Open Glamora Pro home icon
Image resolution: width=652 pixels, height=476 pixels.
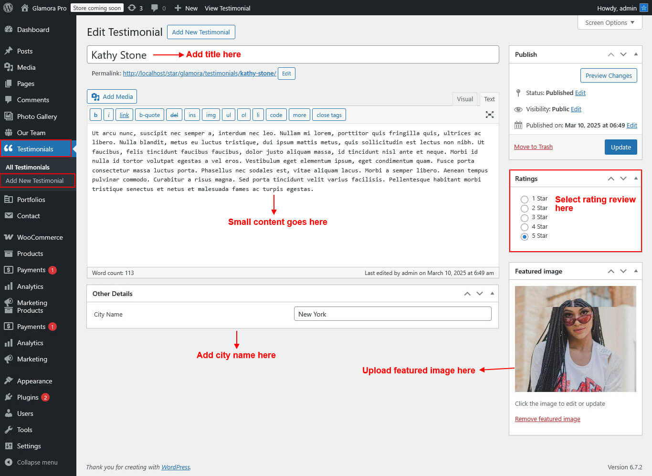point(25,8)
